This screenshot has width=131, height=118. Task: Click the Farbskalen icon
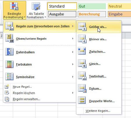[x=9, y=64]
